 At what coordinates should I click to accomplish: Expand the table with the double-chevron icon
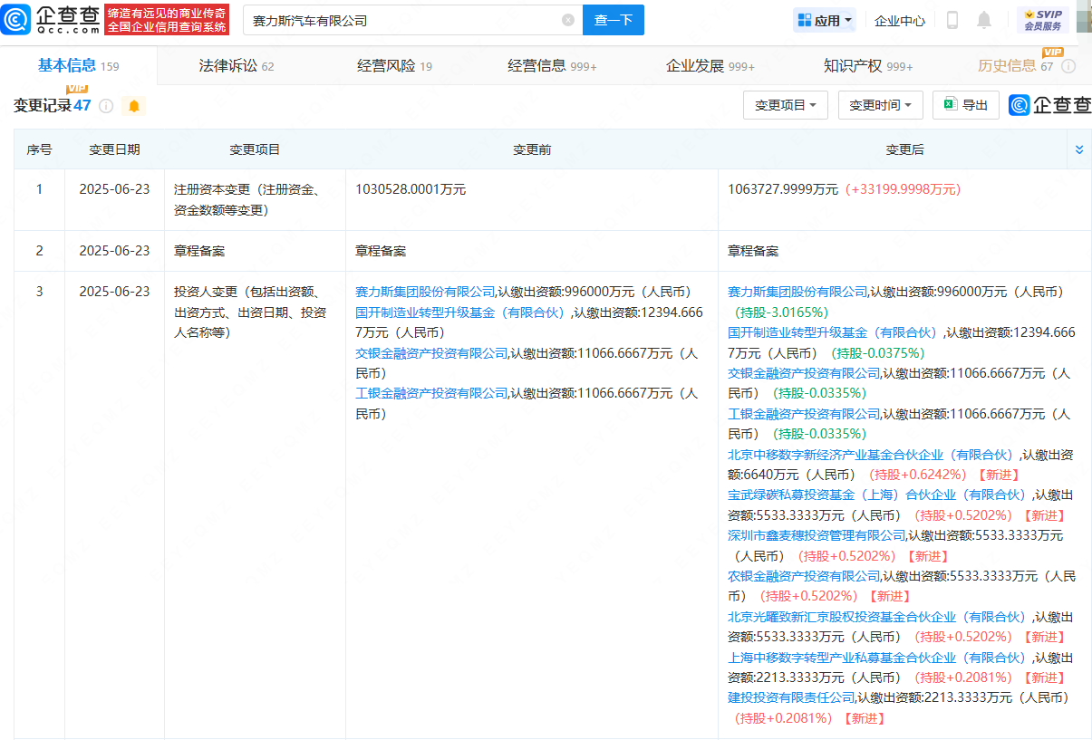[1078, 149]
